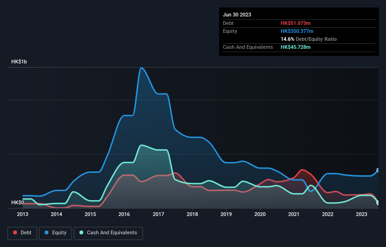386x247 pixels.
Task: Click the Equity endpoint marker at 2023
Action: click(x=378, y=170)
